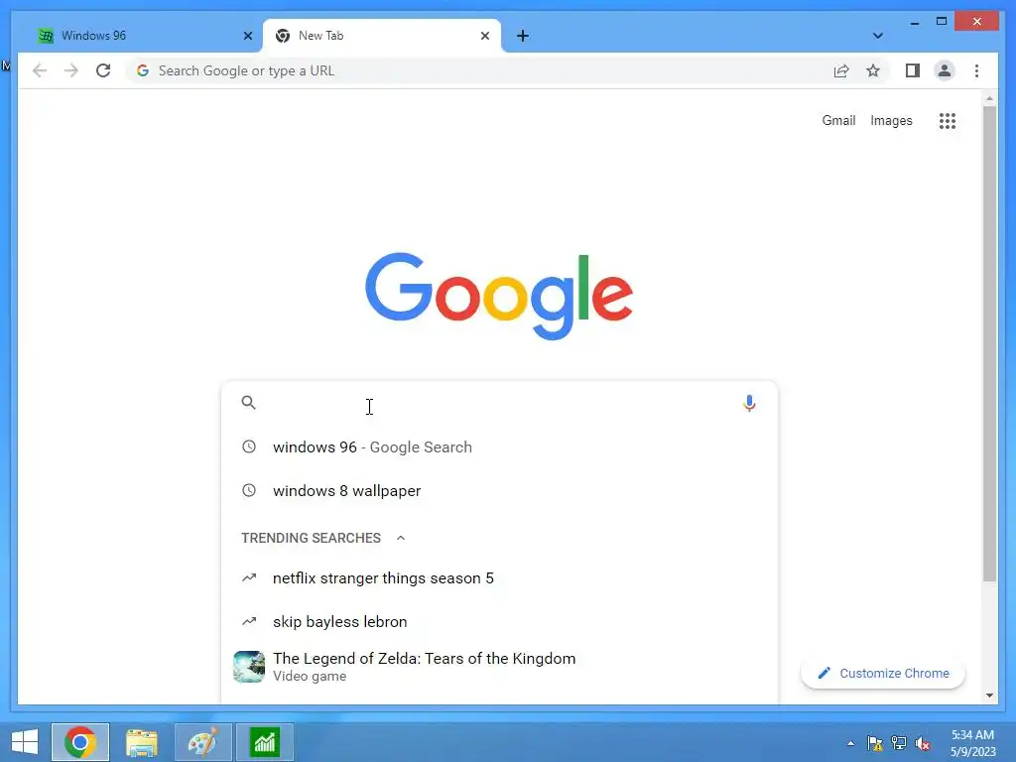Viewport: 1016px width, 762px height.
Task: Bookmark this tab with the star icon
Action: 873,70
